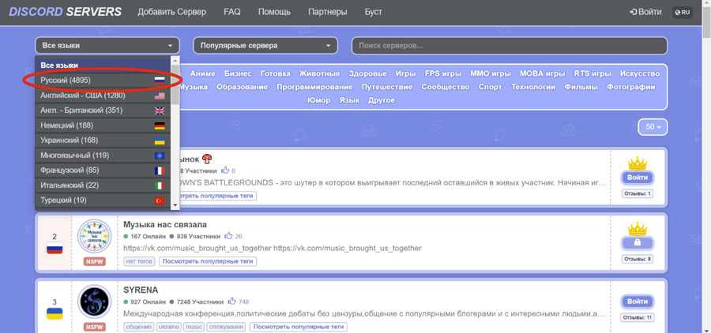Click the Войти login link in header
711x333 pixels.
pyautogui.click(x=645, y=12)
